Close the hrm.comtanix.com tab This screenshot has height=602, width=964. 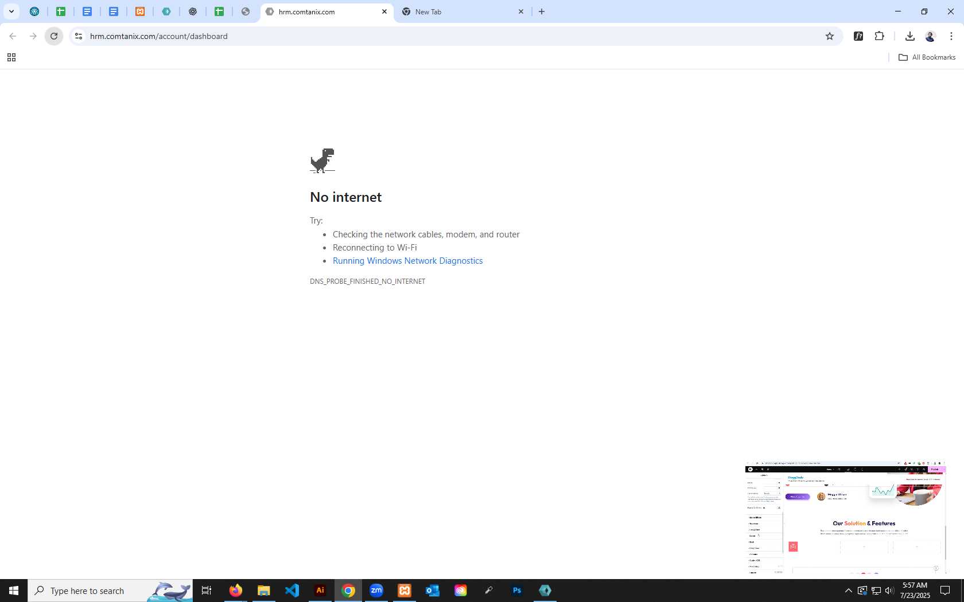pos(384,11)
